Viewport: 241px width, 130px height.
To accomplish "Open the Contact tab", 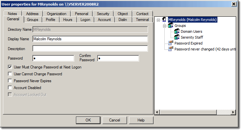I will (x=142, y=14).
